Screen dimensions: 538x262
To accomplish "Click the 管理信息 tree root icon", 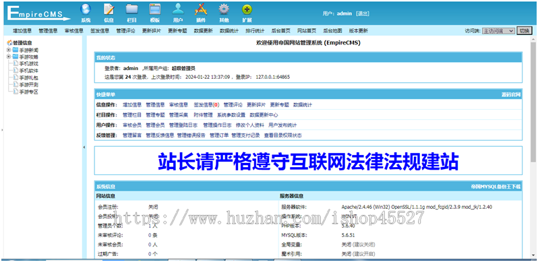I will click(x=9, y=43).
